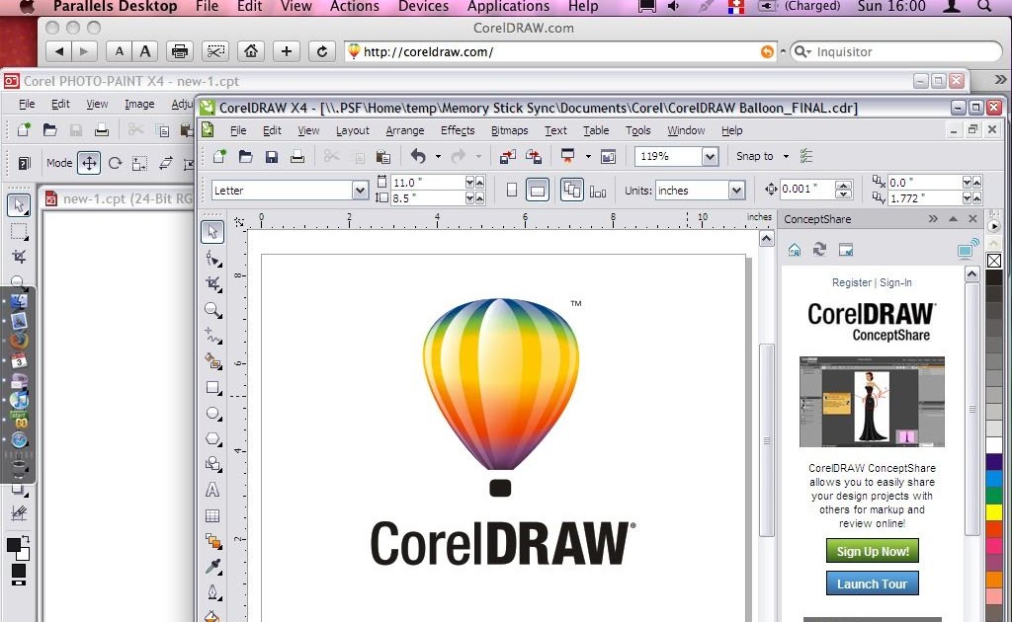This screenshot has width=1012, height=622.
Task: Open the paper size Letter dropdown
Action: pyautogui.click(x=360, y=191)
